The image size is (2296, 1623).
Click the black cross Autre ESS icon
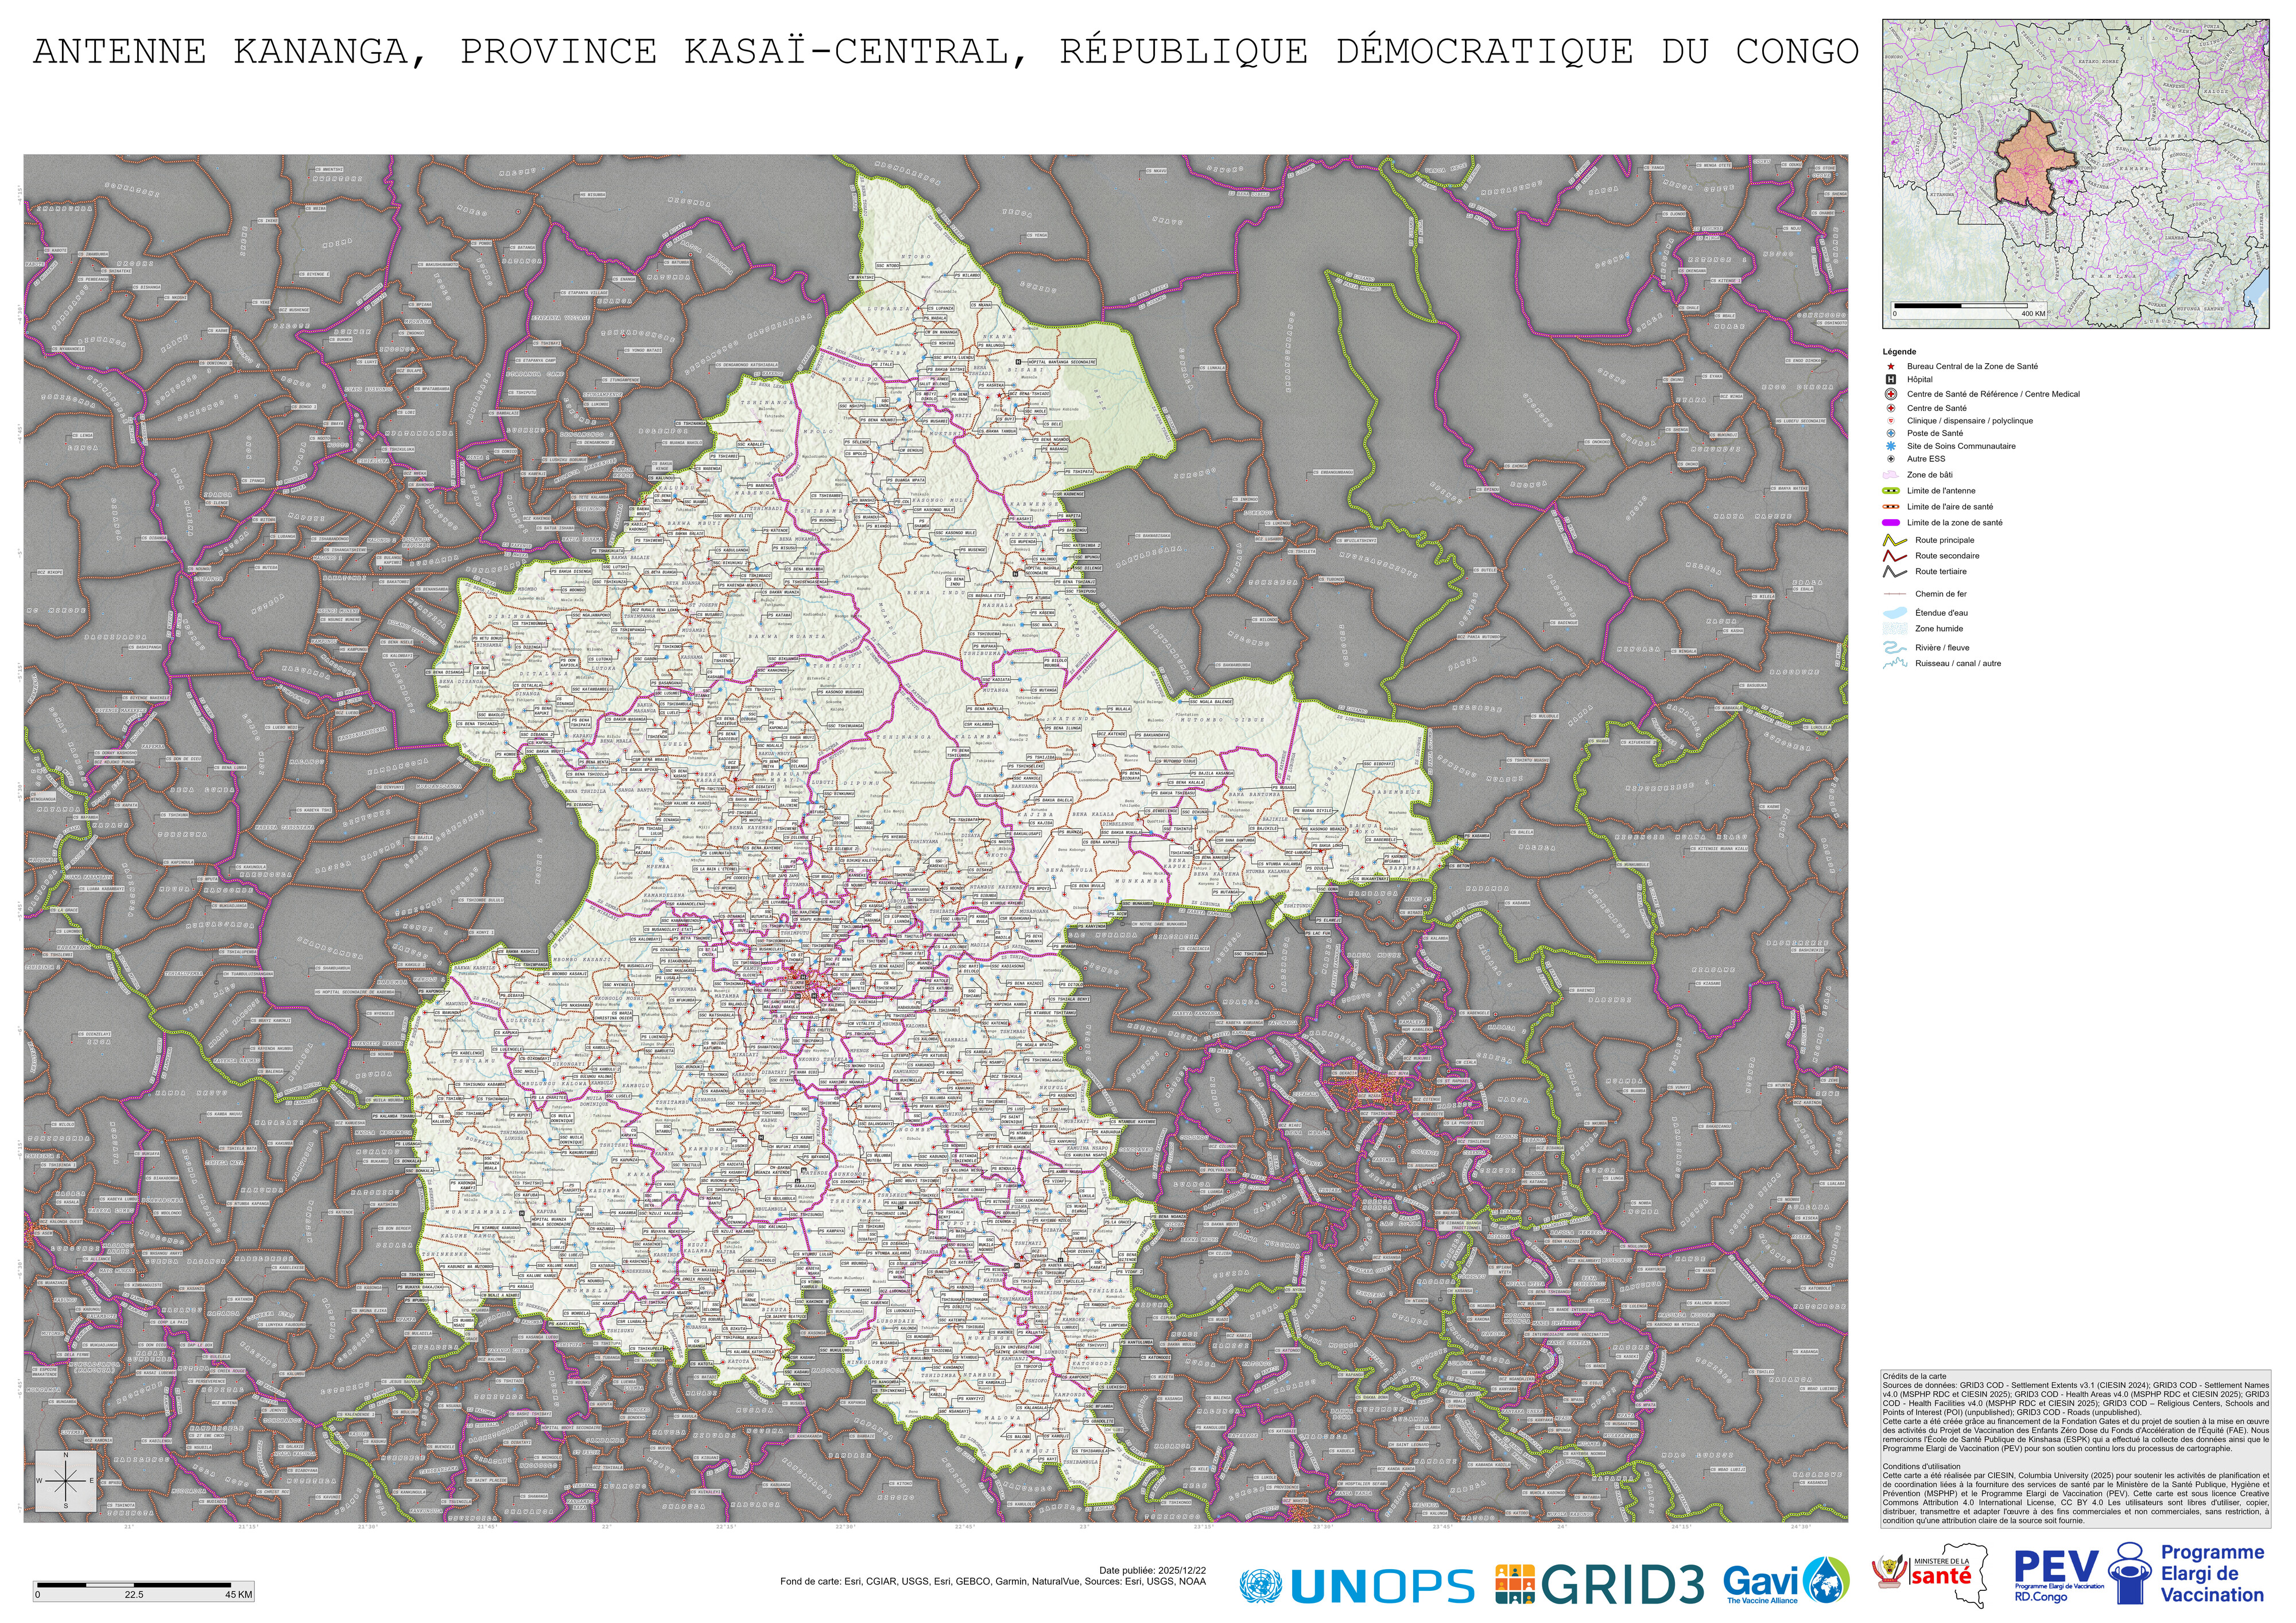click(1891, 460)
